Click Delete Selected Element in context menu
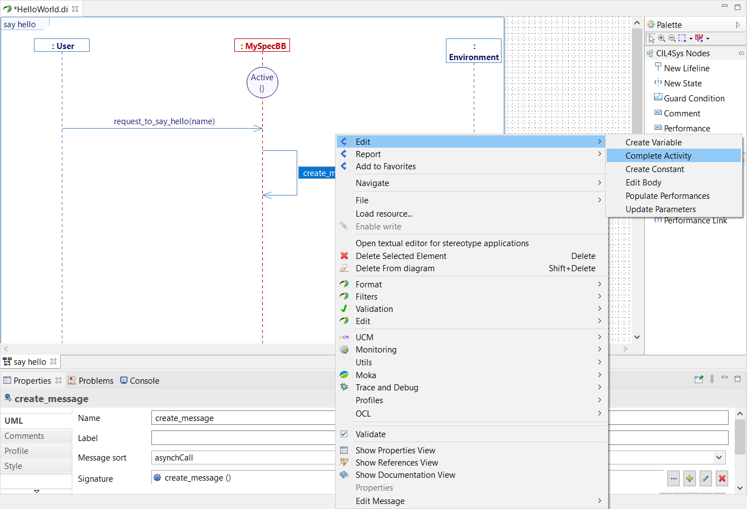This screenshot has height=509, width=747. coord(471,256)
